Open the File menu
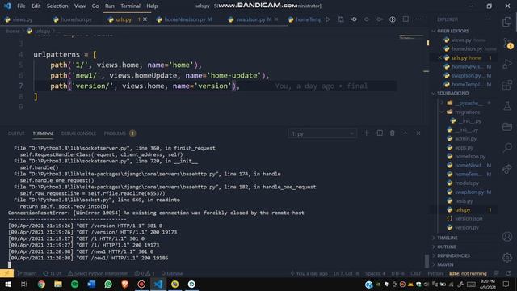Image resolution: width=517 pixels, height=291 pixels. click(x=21, y=6)
